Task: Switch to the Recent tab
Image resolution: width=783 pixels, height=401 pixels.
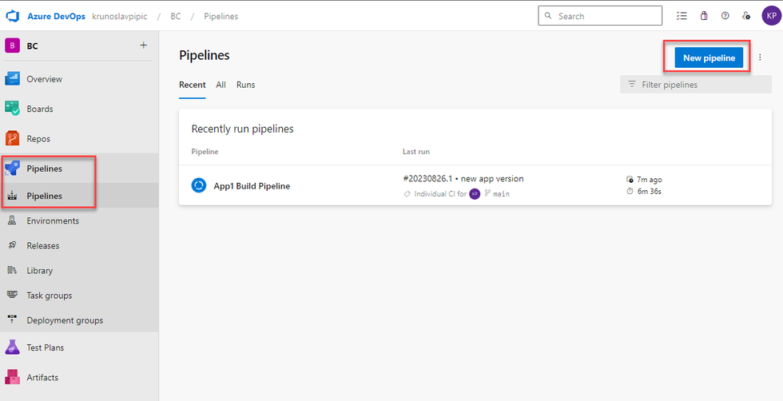Action: click(x=193, y=85)
